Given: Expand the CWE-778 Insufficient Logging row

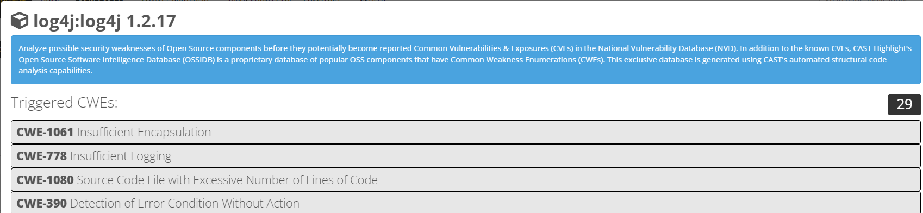Looking at the screenshot, I should coord(465,156).
